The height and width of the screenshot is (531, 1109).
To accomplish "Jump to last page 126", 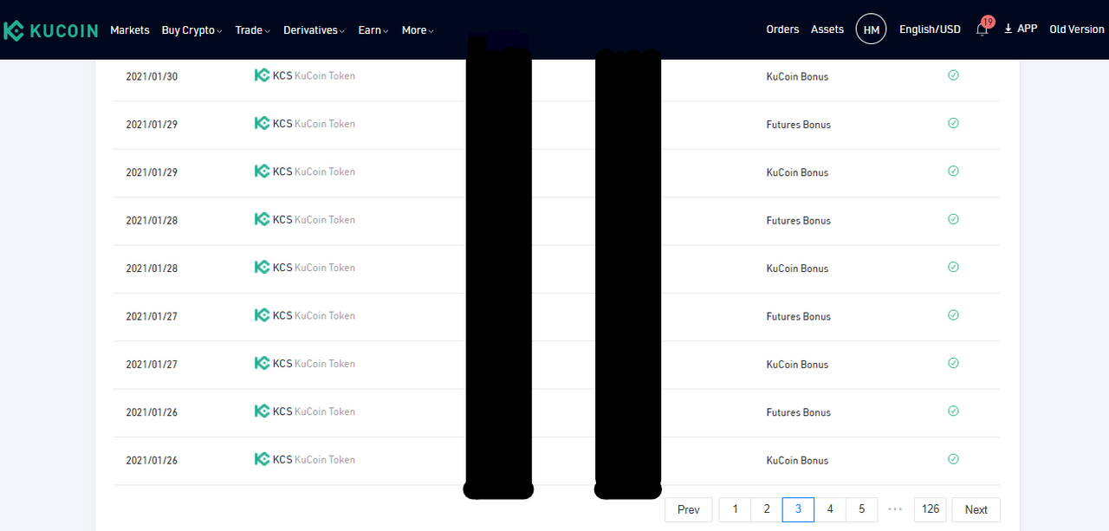I will pos(930,509).
